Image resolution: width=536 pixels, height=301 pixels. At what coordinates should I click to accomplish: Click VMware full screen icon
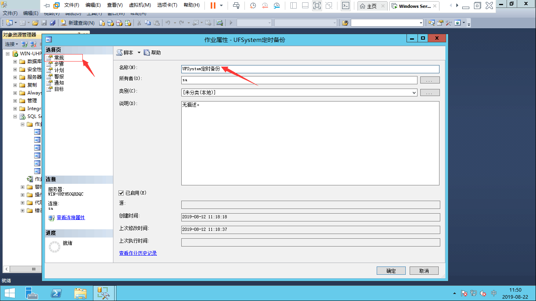[x=317, y=5]
